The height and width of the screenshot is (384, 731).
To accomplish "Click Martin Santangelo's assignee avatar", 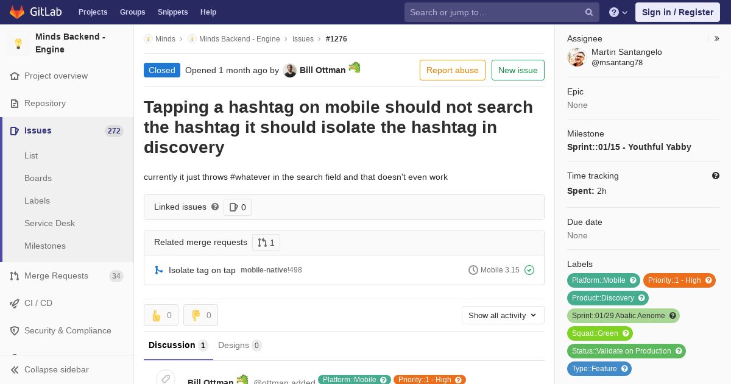I will click(x=576, y=57).
